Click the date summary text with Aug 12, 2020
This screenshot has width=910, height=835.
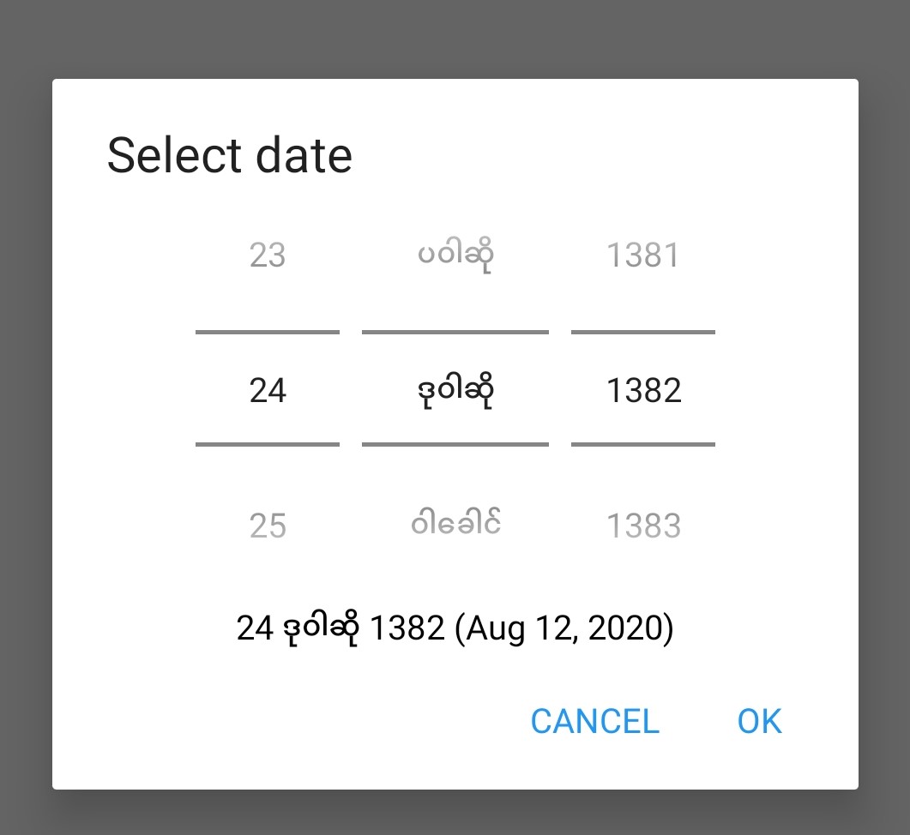pyautogui.click(x=455, y=628)
